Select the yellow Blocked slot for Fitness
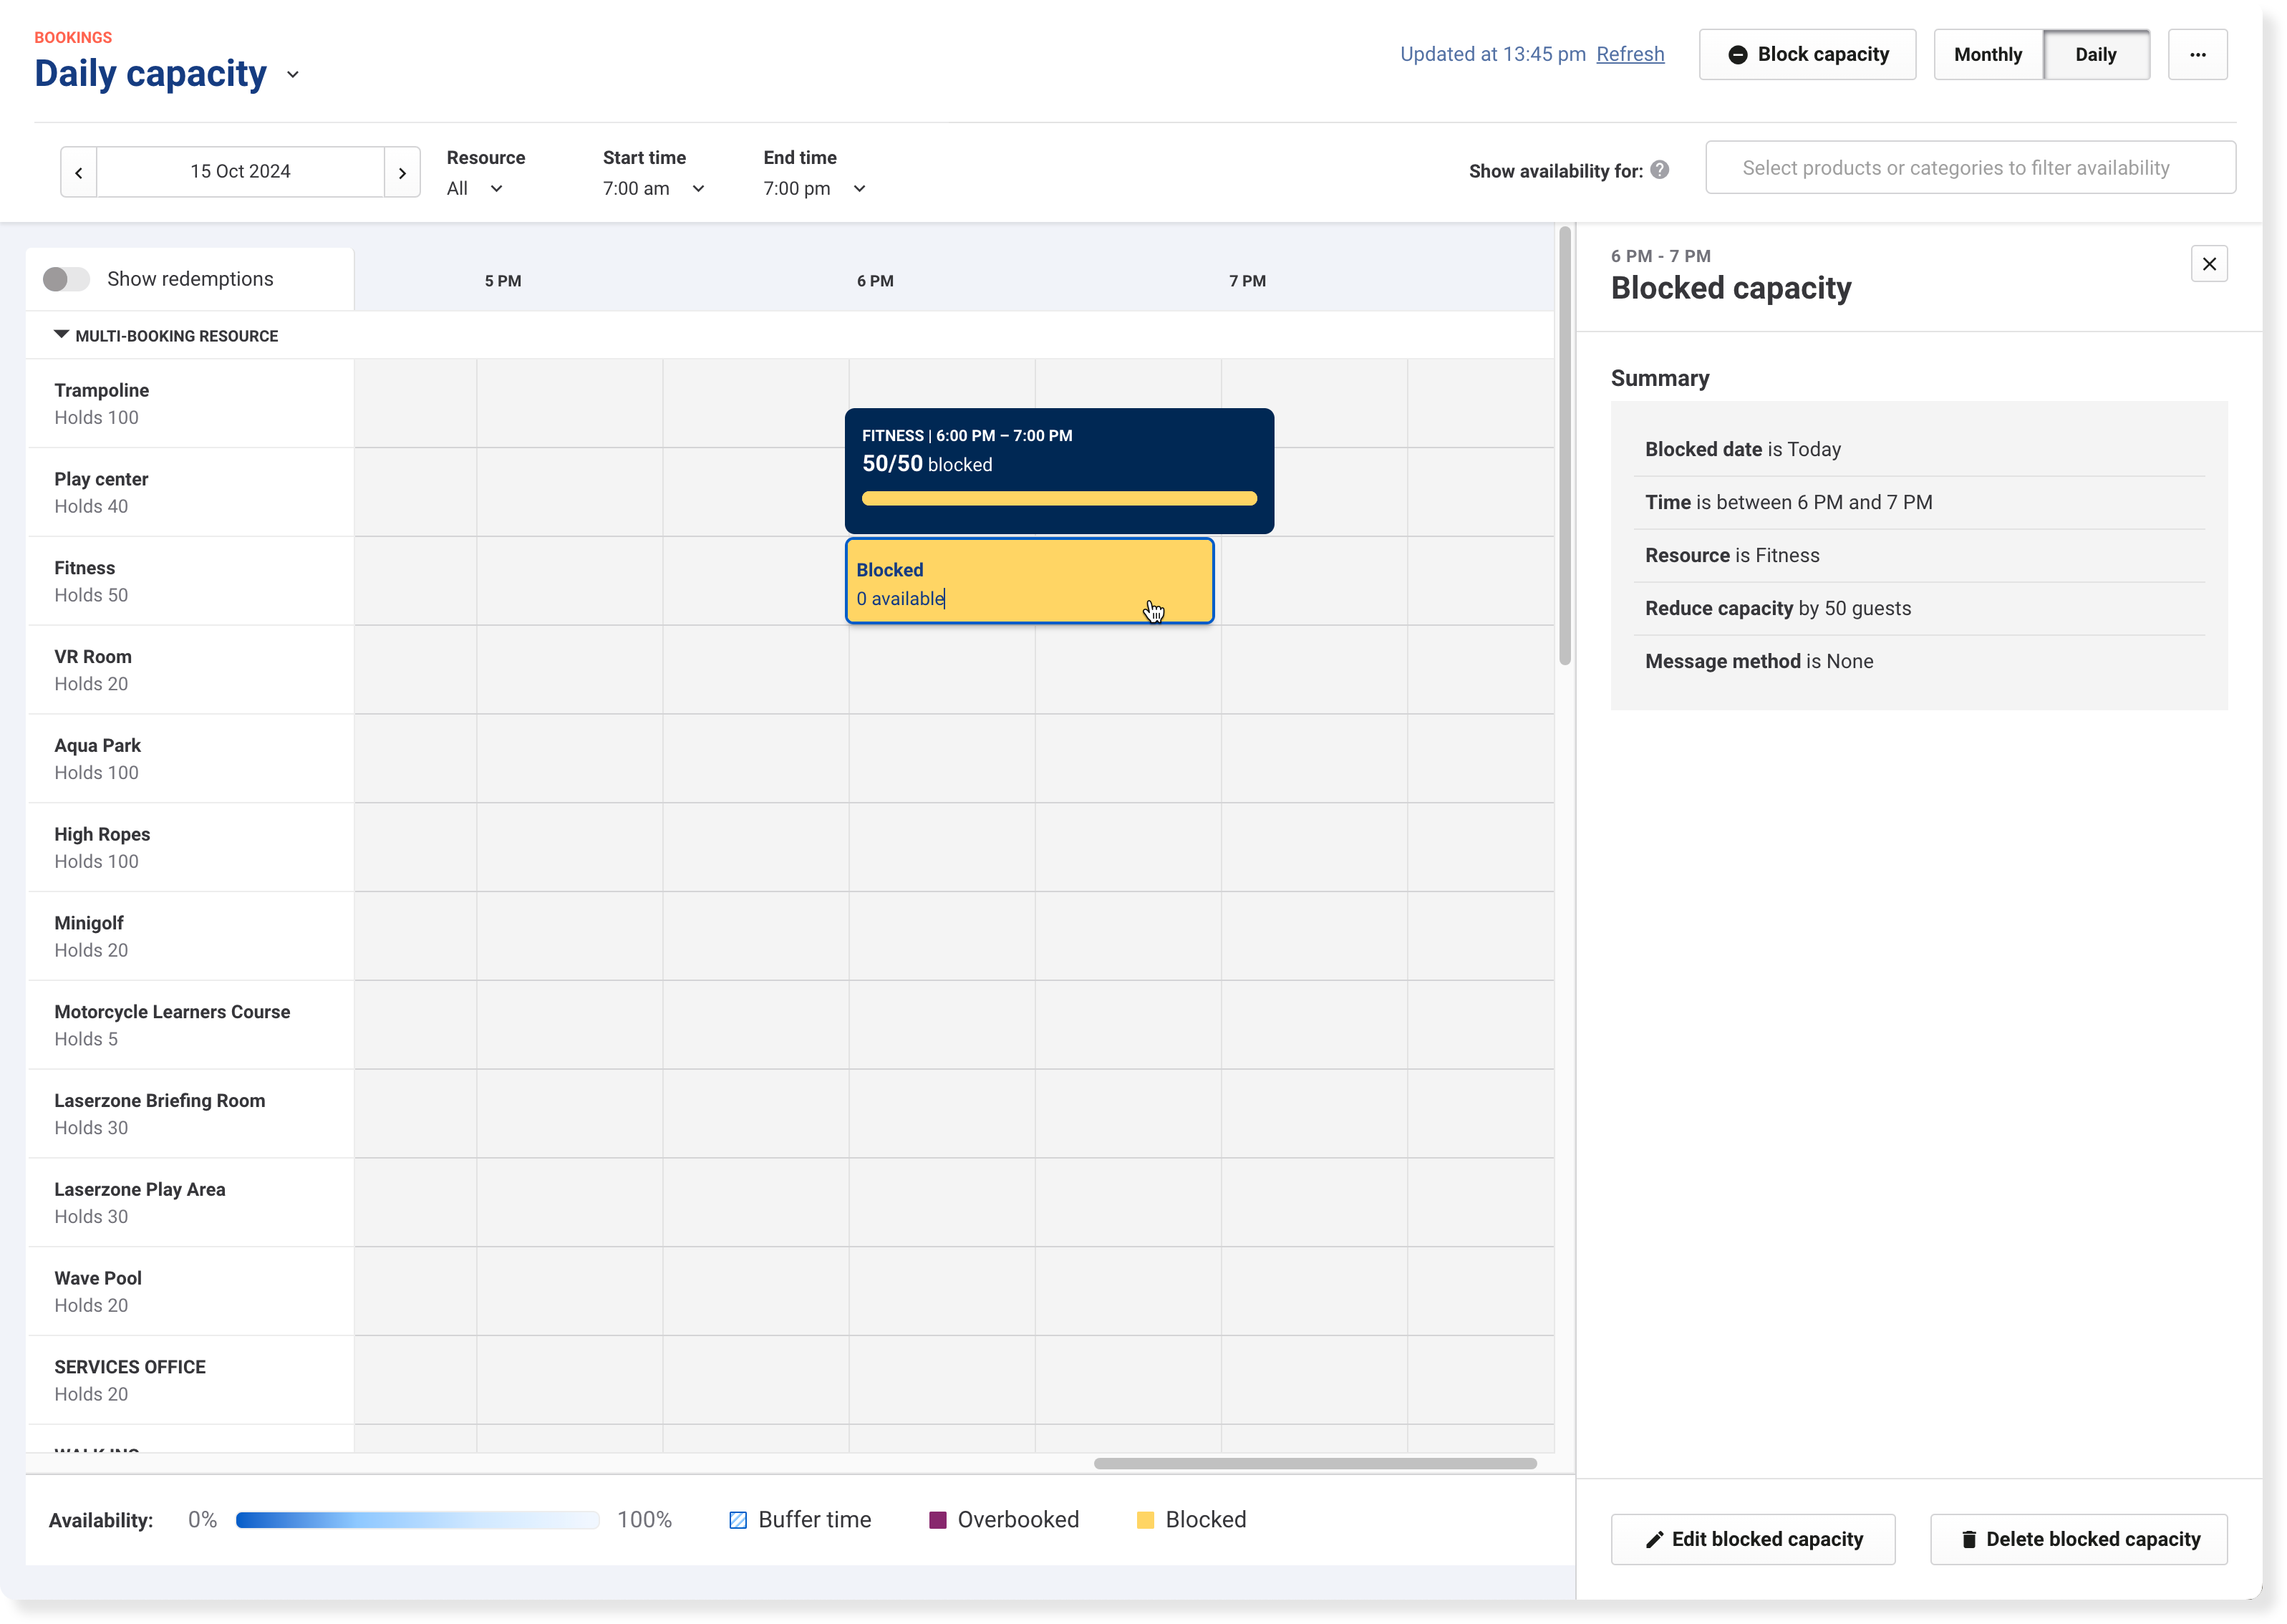2287x1624 pixels. coord(1029,582)
